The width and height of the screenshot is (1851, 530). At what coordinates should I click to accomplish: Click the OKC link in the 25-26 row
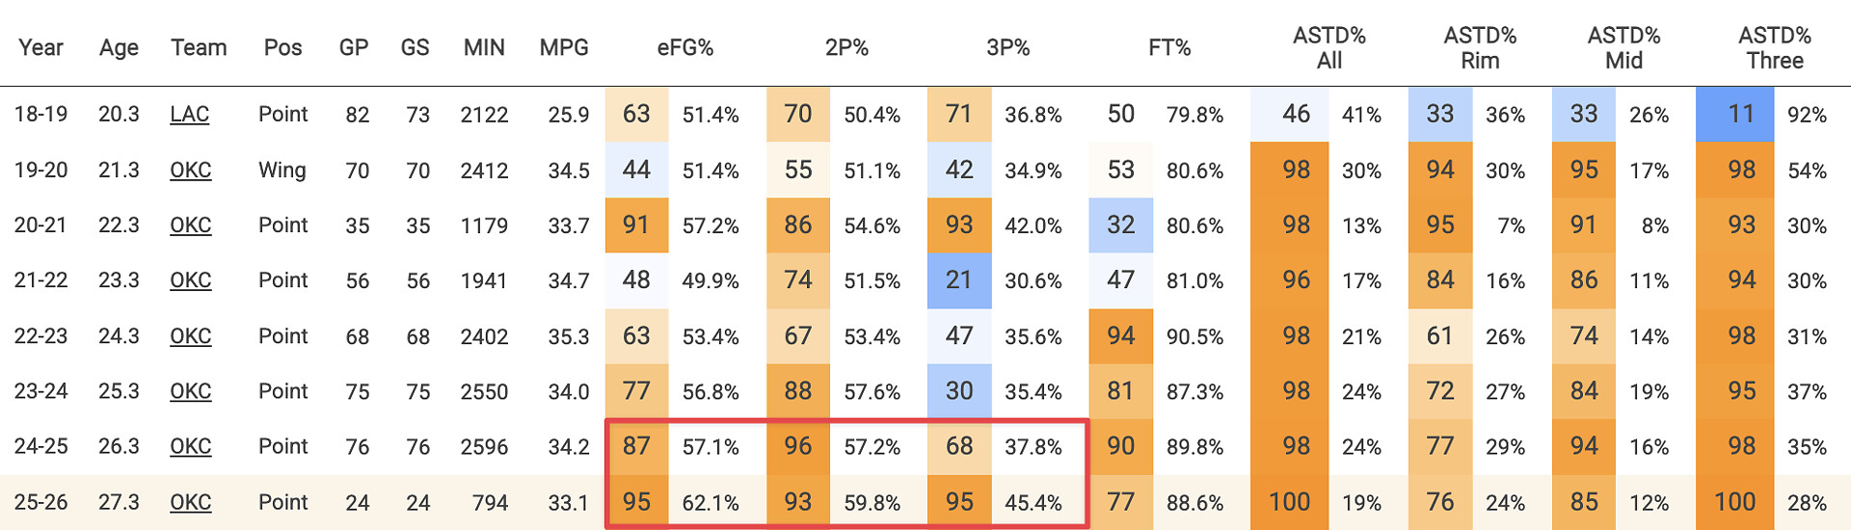190,502
